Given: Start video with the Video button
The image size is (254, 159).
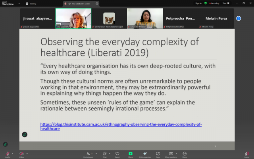Looking at the screenshot, I should point(21,153).
